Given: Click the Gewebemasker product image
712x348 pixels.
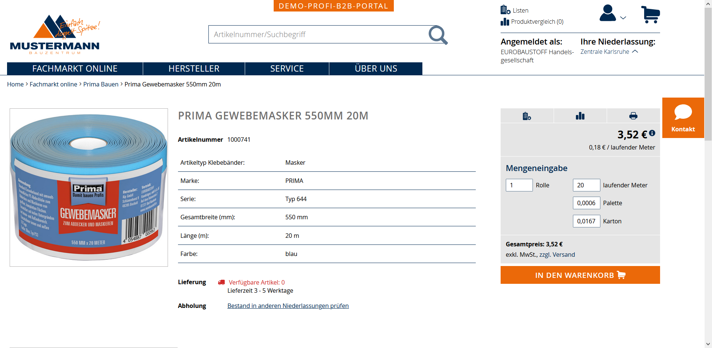Looking at the screenshot, I should [89, 187].
